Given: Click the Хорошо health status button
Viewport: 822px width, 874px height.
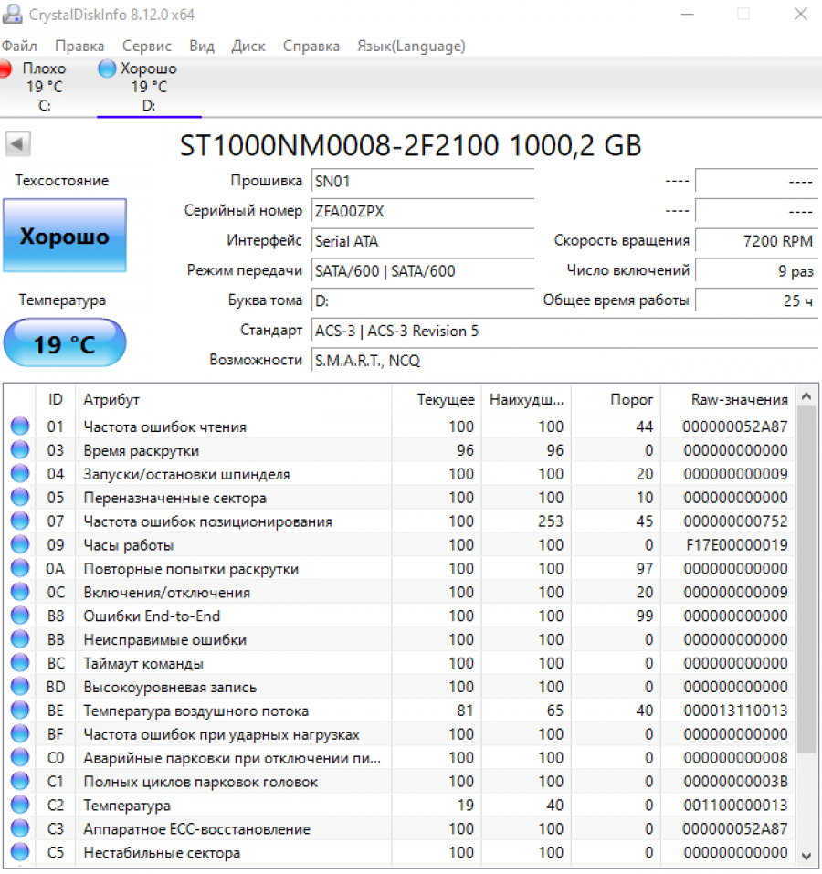Looking at the screenshot, I should click(65, 237).
